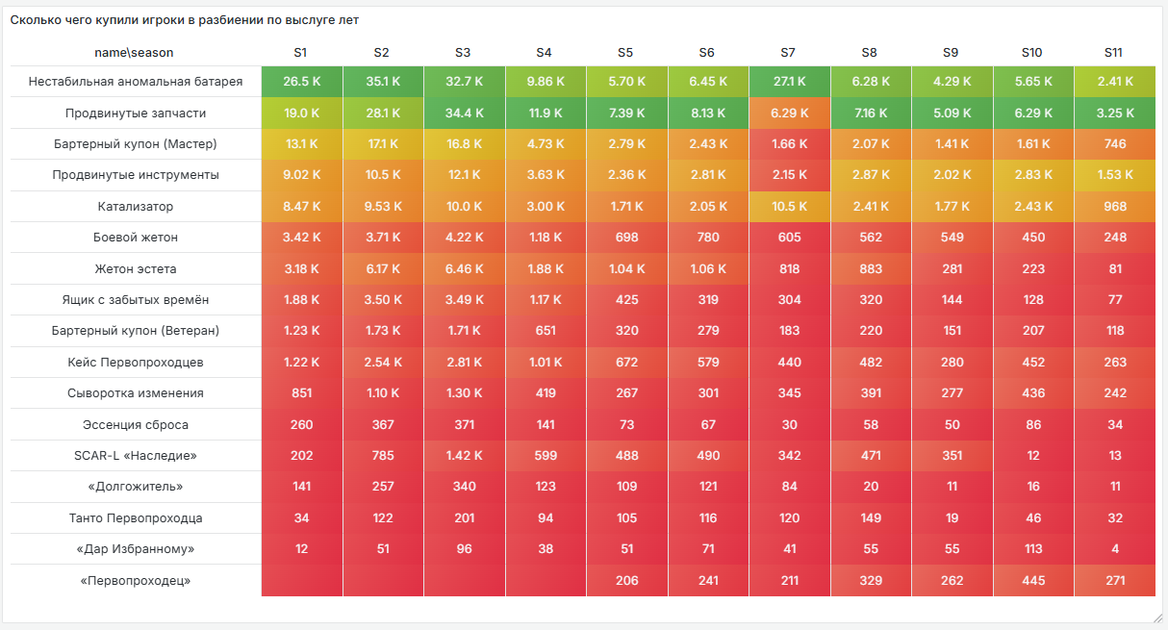Select the Продвинутые запчасти row label
1168x630 pixels.
pyautogui.click(x=136, y=113)
